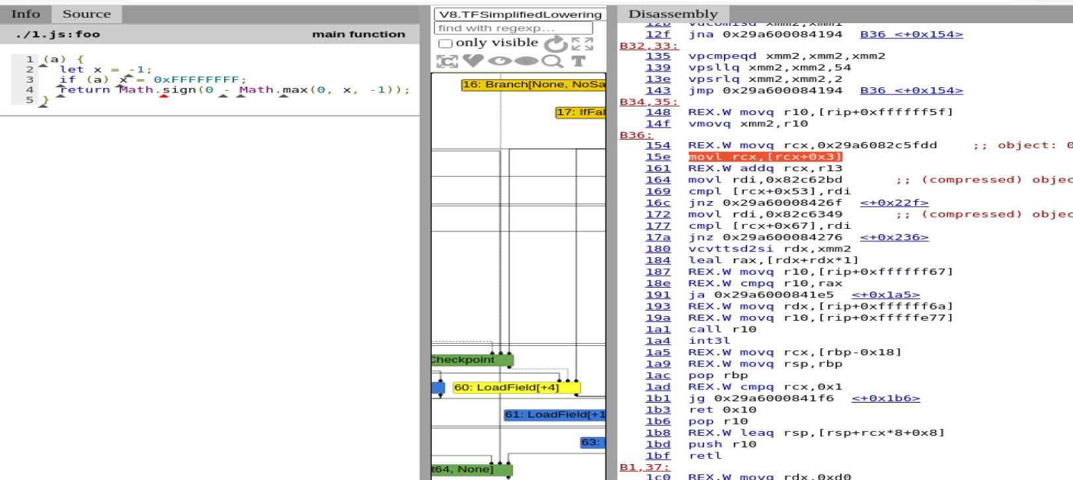Click the closed eye hide selected icon
The height and width of the screenshot is (480, 1073).
point(526,61)
